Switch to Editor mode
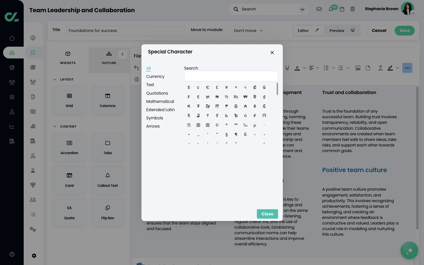 click(308, 31)
